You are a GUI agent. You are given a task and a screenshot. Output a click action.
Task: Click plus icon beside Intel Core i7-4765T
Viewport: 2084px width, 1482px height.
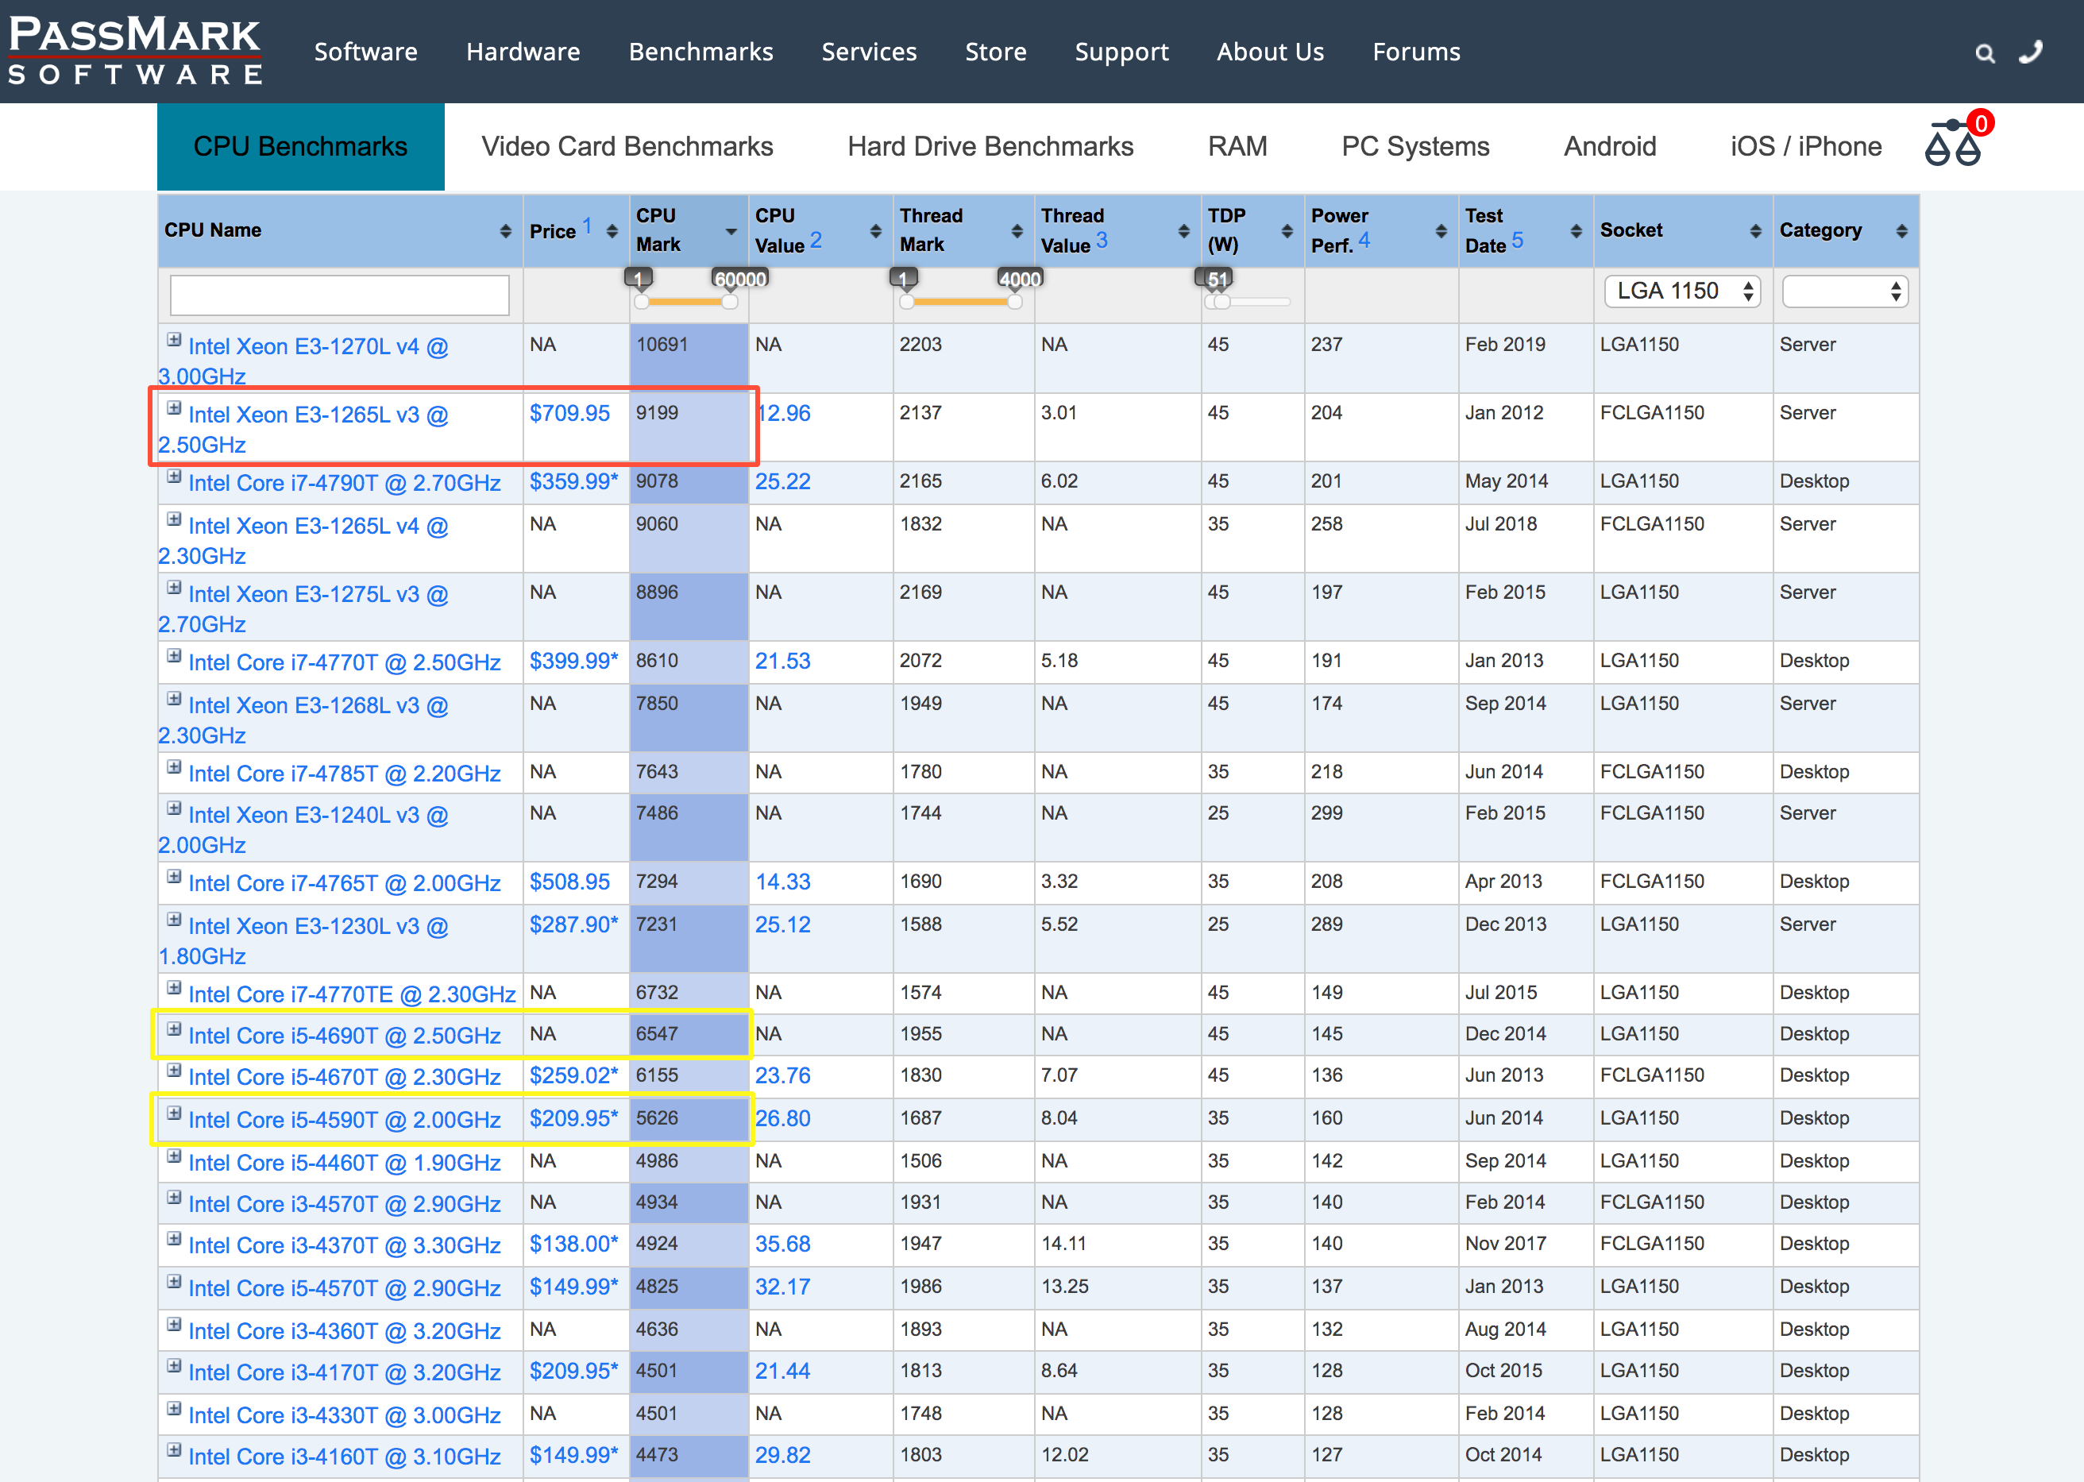pyautogui.click(x=174, y=877)
